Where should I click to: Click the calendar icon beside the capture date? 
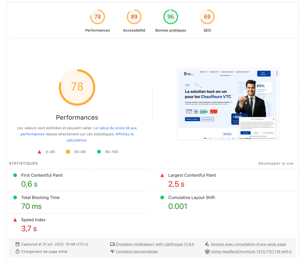click(x=18, y=244)
